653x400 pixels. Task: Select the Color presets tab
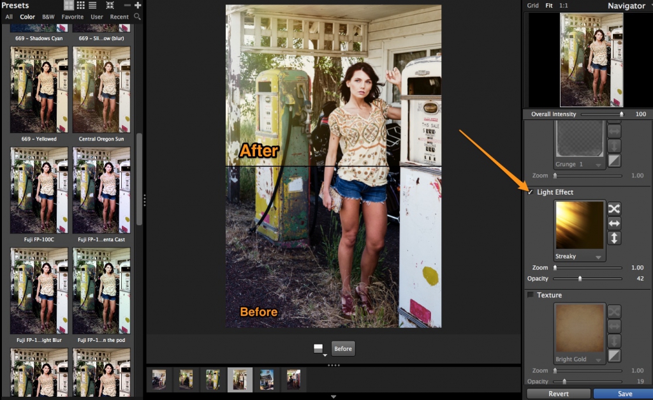click(x=27, y=17)
